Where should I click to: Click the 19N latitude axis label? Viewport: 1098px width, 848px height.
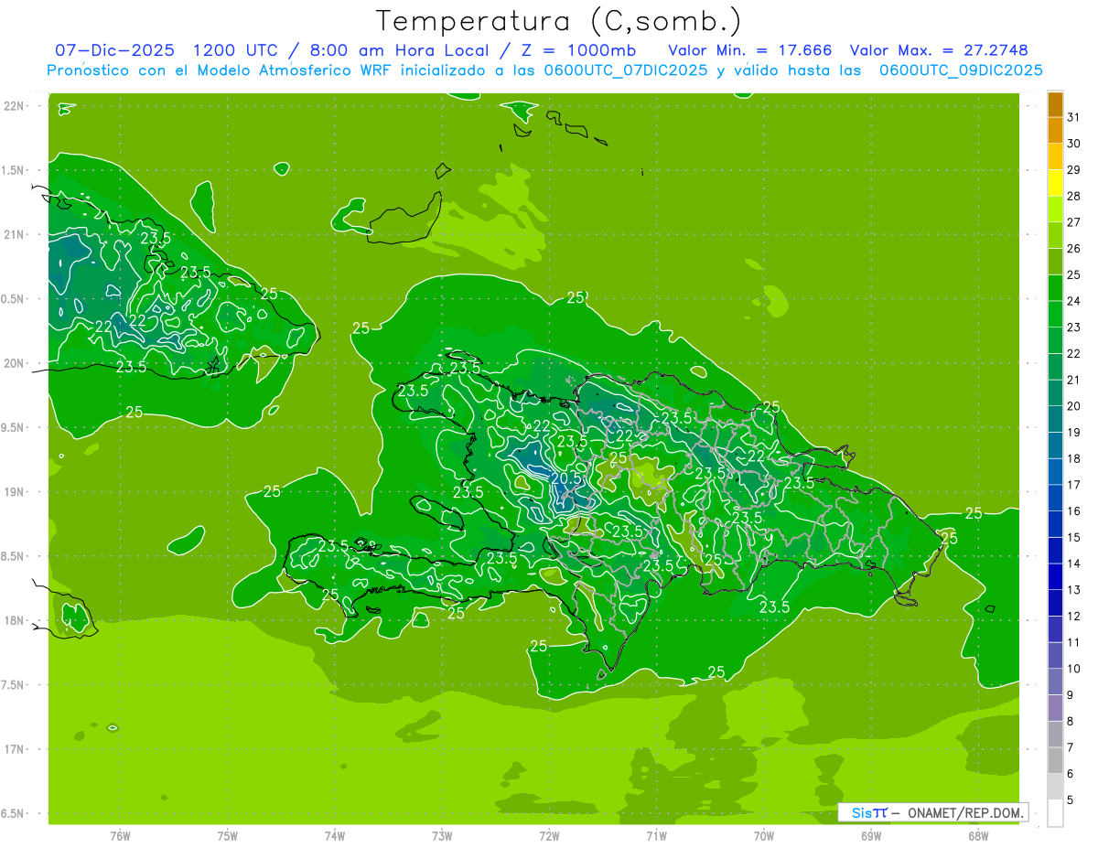(x=16, y=492)
